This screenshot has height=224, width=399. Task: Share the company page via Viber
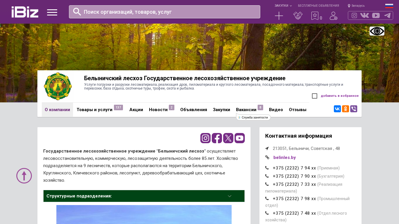(354, 109)
